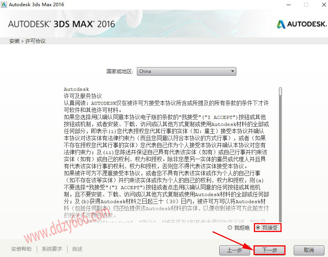Click the Autodesk logo icon at top right
The height and width of the screenshot is (257, 328).
click(x=281, y=25)
